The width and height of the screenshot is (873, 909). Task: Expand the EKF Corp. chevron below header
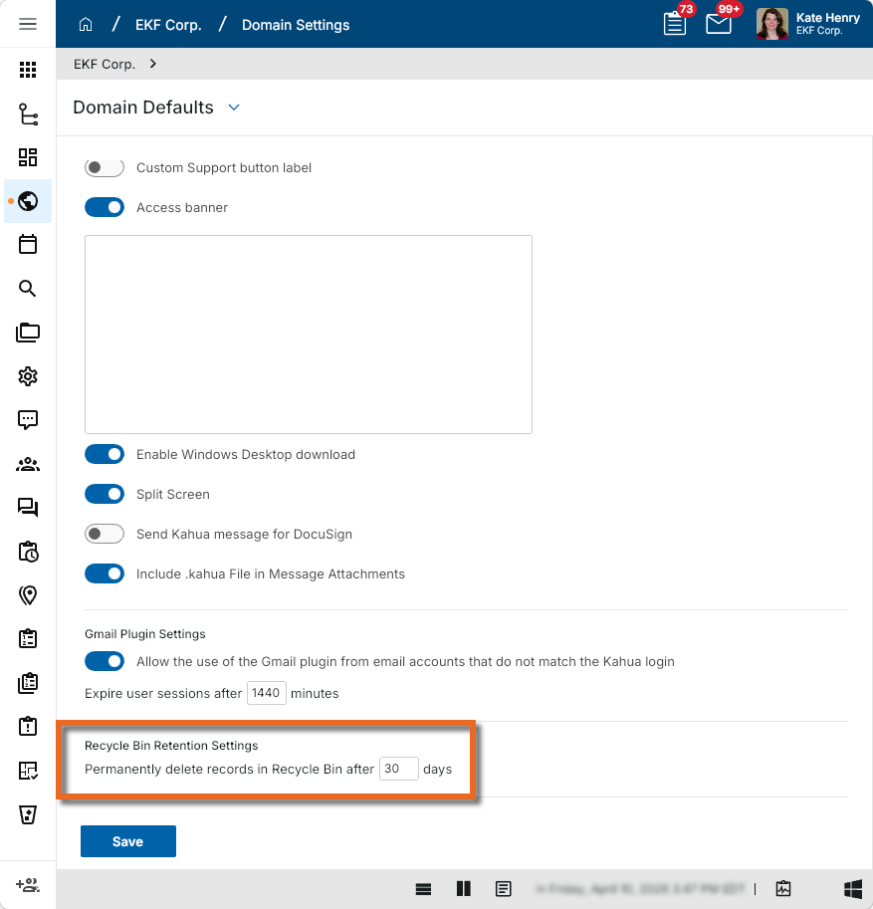pyautogui.click(x=153, y=64)
